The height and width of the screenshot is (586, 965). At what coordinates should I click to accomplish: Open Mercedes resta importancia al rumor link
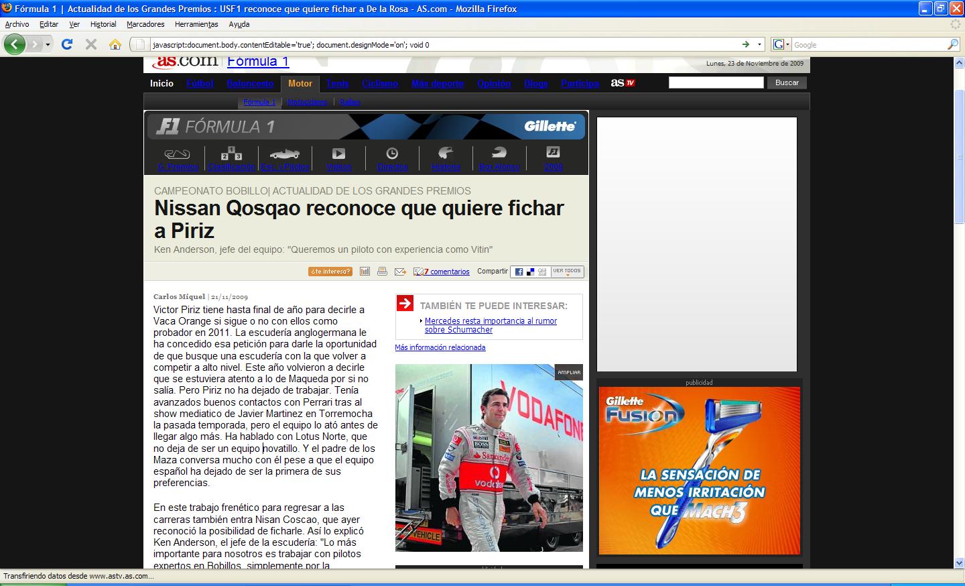point(491,325)
